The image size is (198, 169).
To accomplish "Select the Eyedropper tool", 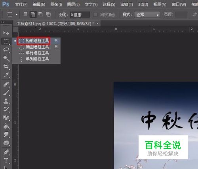I will (x=6, y=75).
